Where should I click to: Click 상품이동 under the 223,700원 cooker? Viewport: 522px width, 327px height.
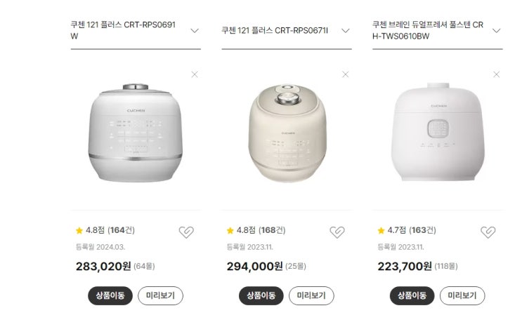click(x=411, y=295)
